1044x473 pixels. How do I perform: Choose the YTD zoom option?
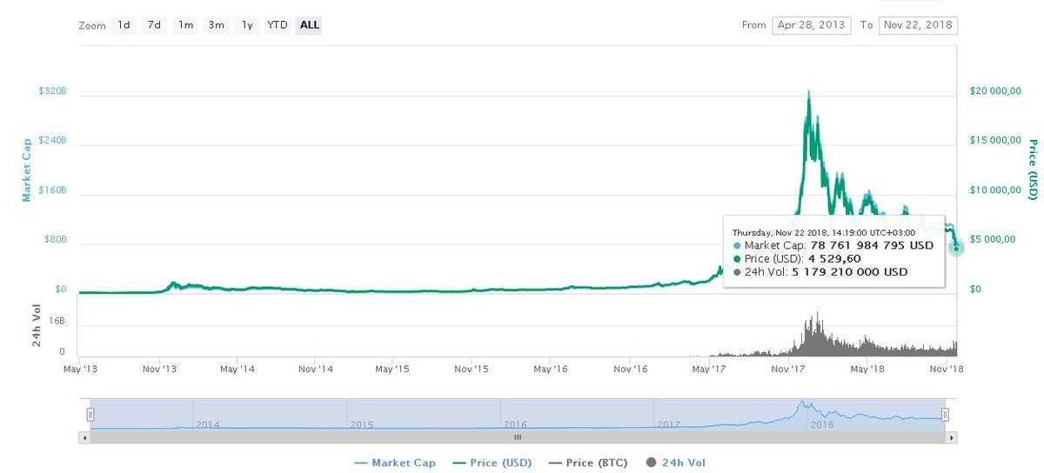tap(278, 25)
